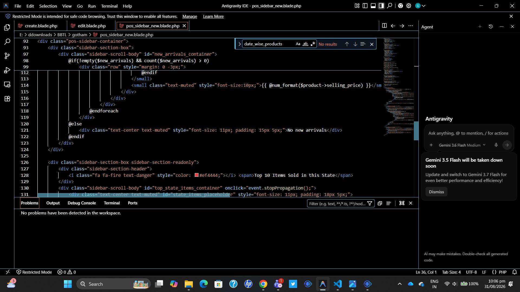This screenshot has height=292, width=520.
Task: Dismiss the Gemini 3.5 Flash notice
Action: point(436,192)
